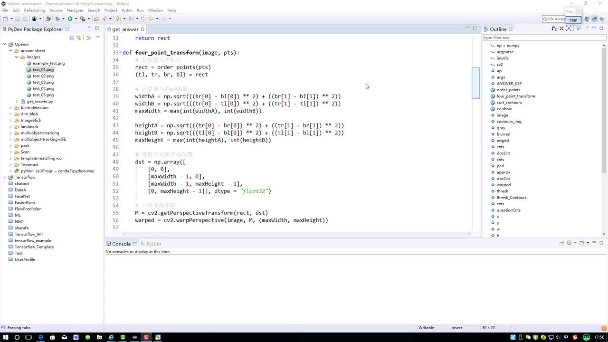Select example_test.png file
Image resolution: width=608 pixels, height=342 pixels.
[48, 63]
